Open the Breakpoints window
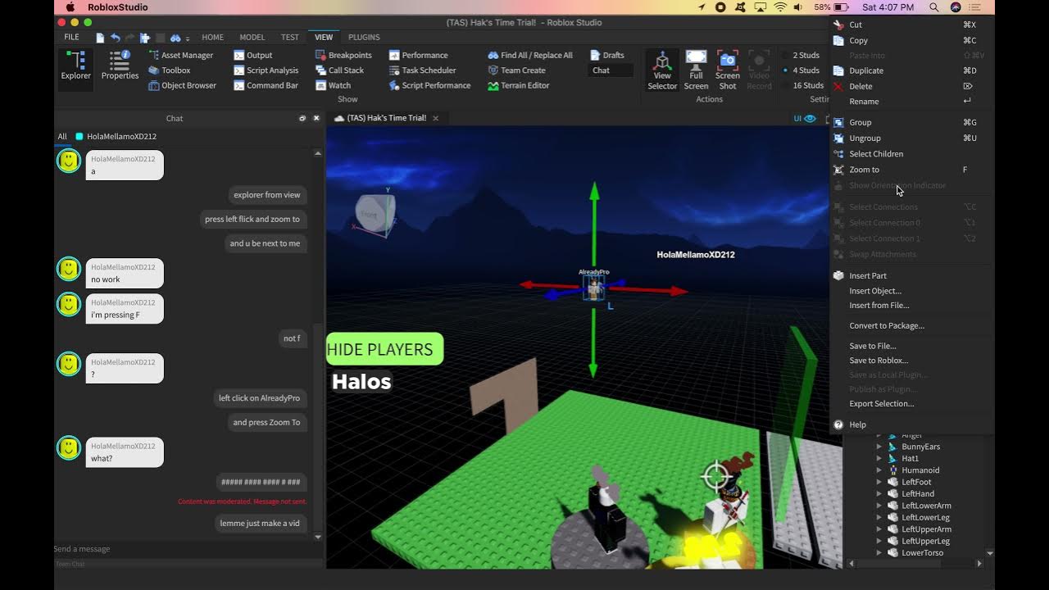Screen dimensions: 1049x590 click(x=343, y=55)
